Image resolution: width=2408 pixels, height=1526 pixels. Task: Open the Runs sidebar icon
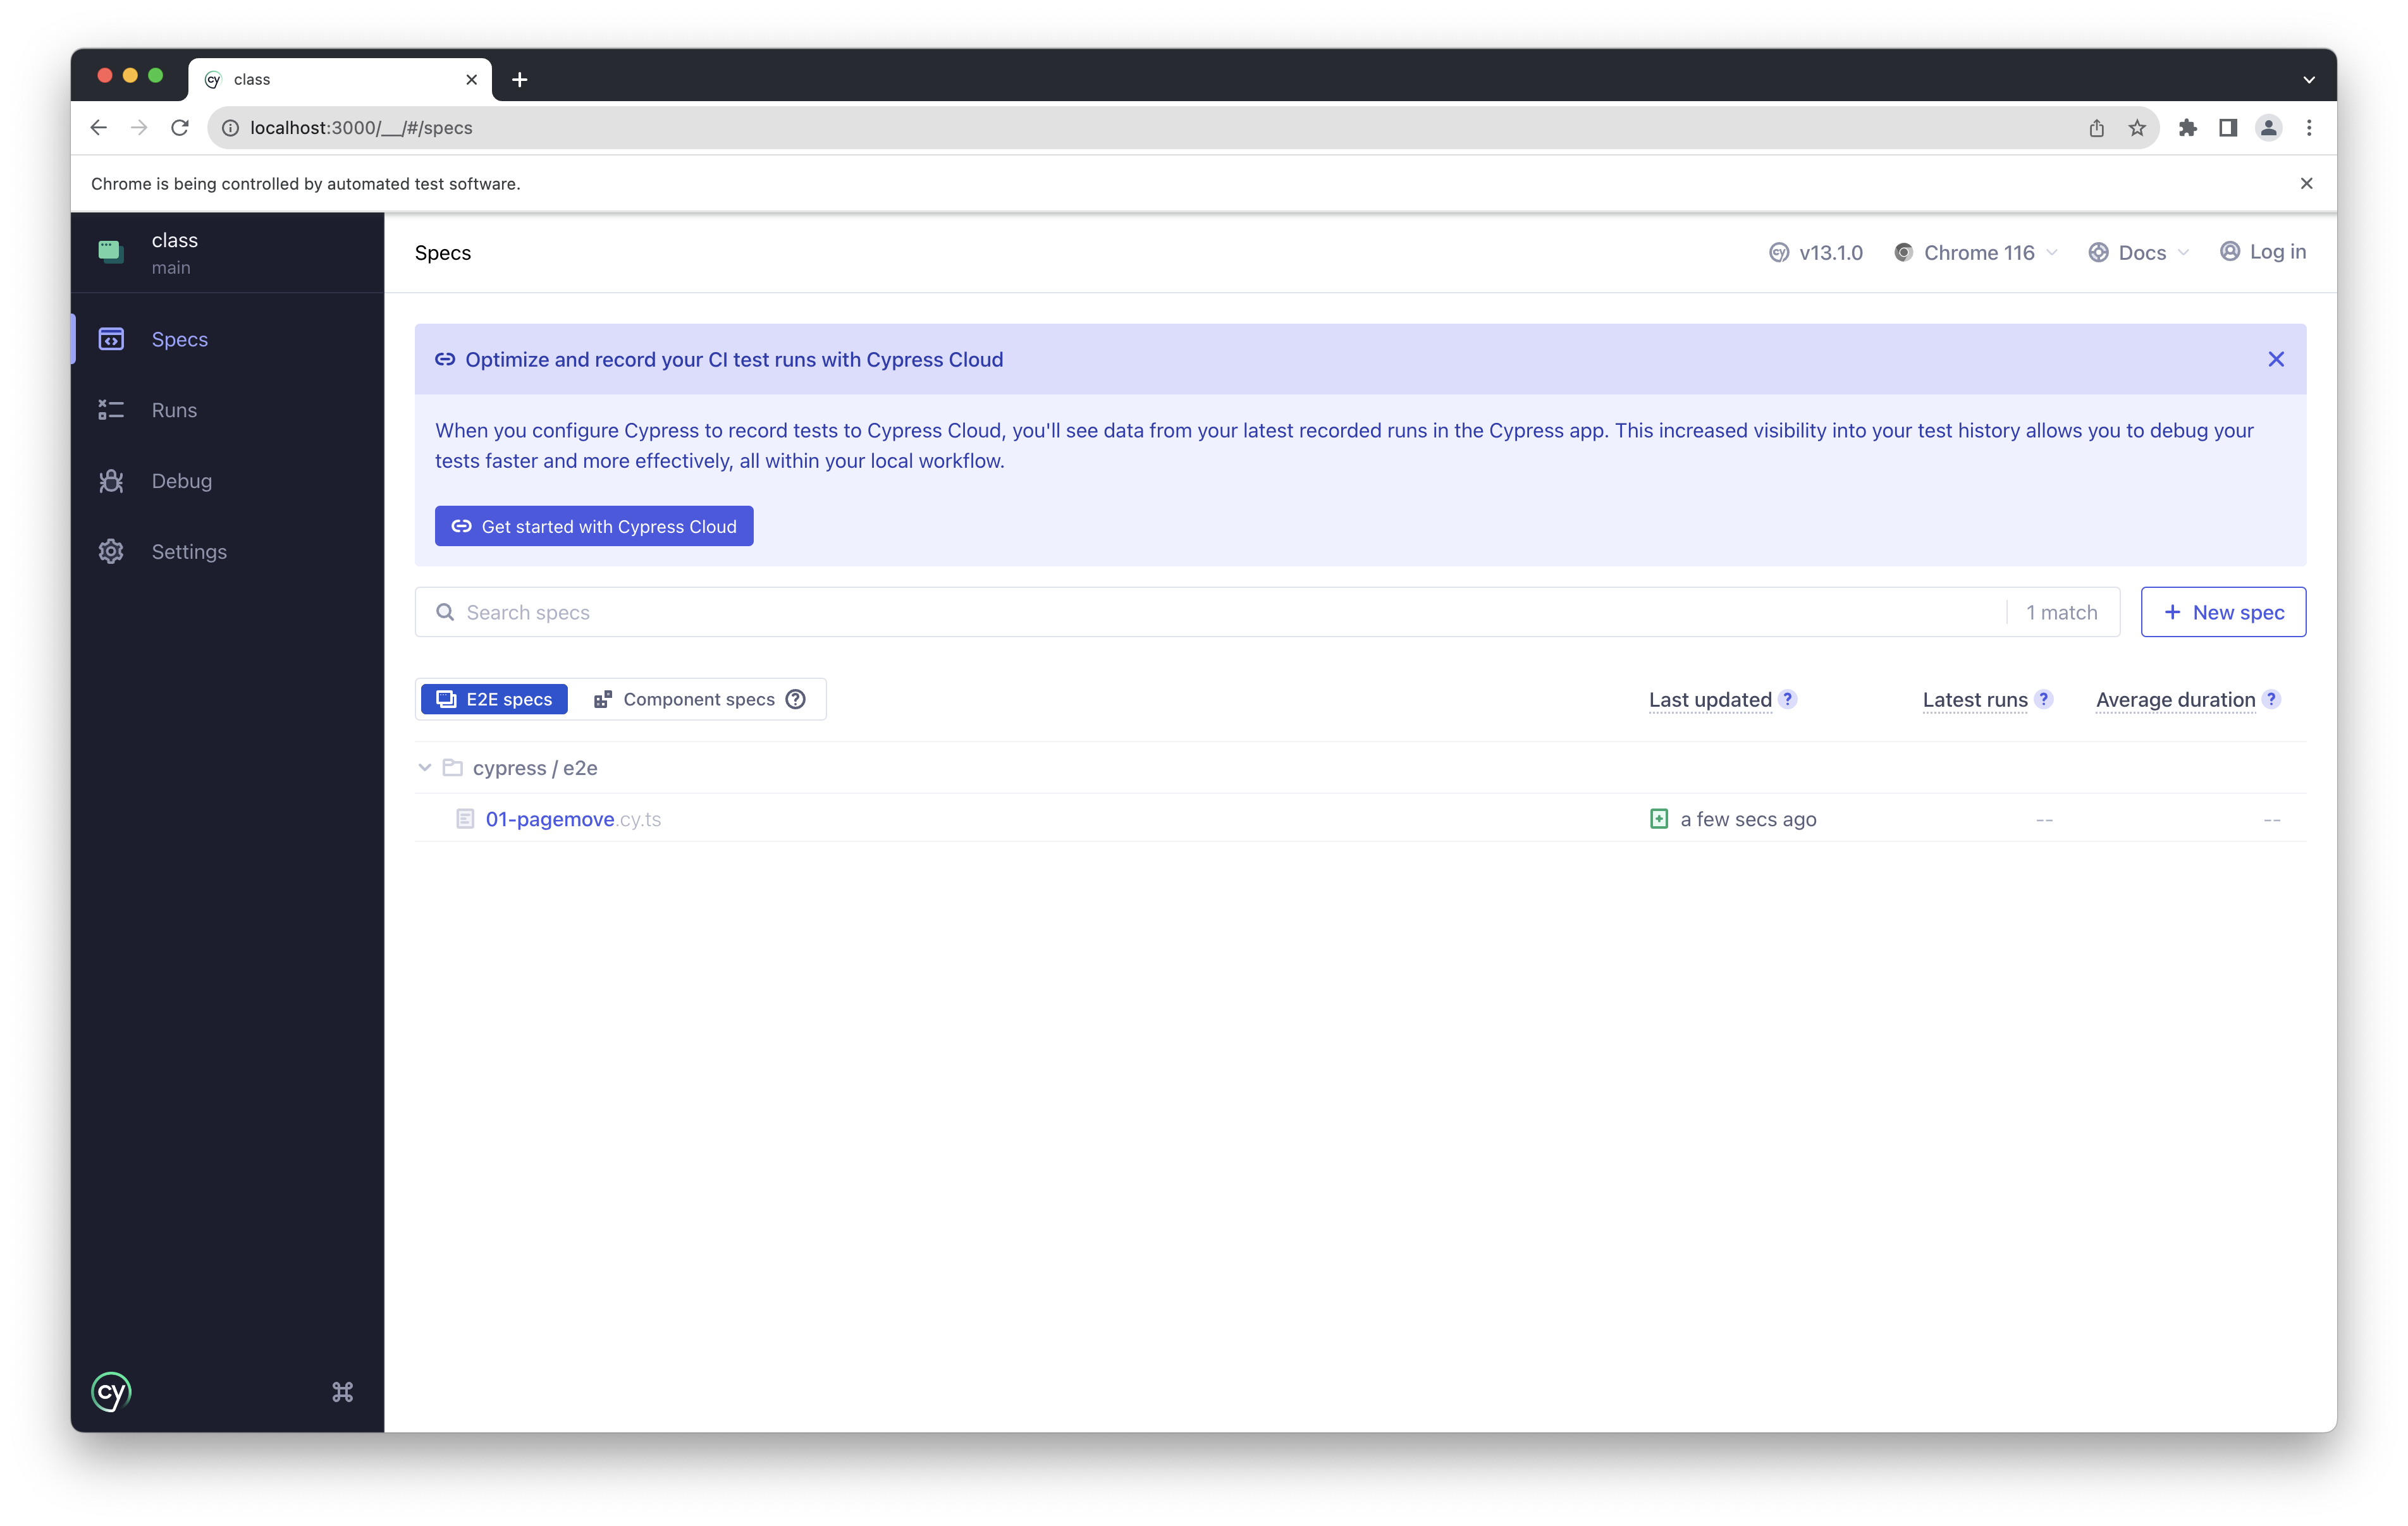coord(111,410)
